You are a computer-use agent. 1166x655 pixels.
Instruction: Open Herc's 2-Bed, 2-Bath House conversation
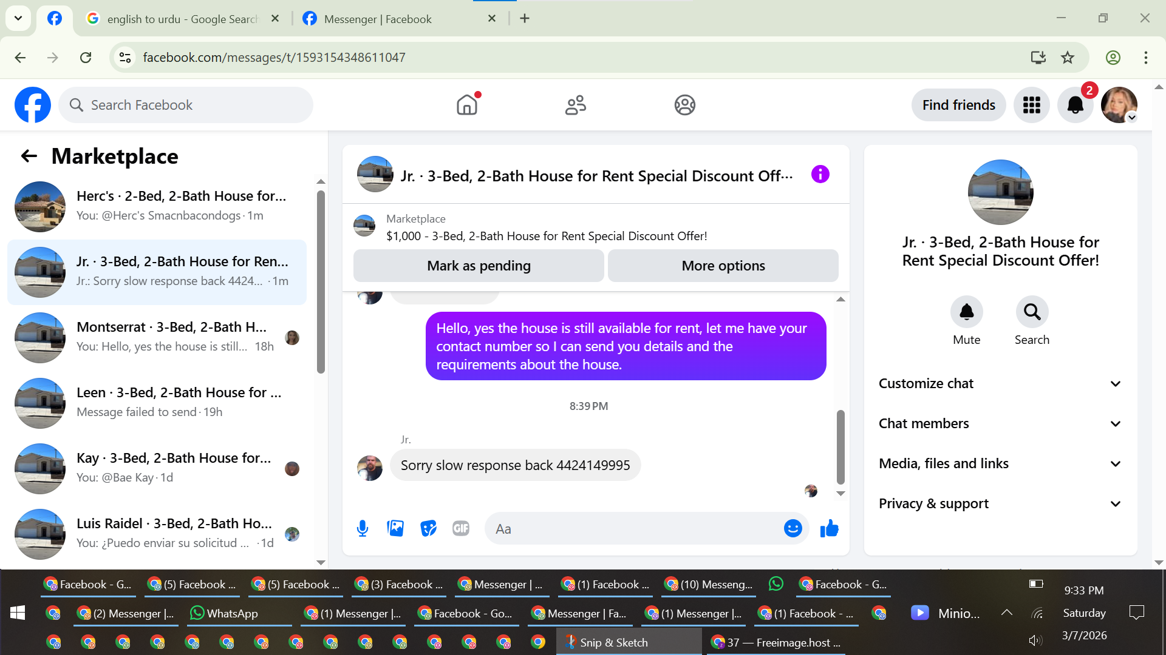(x=157, y=206)
